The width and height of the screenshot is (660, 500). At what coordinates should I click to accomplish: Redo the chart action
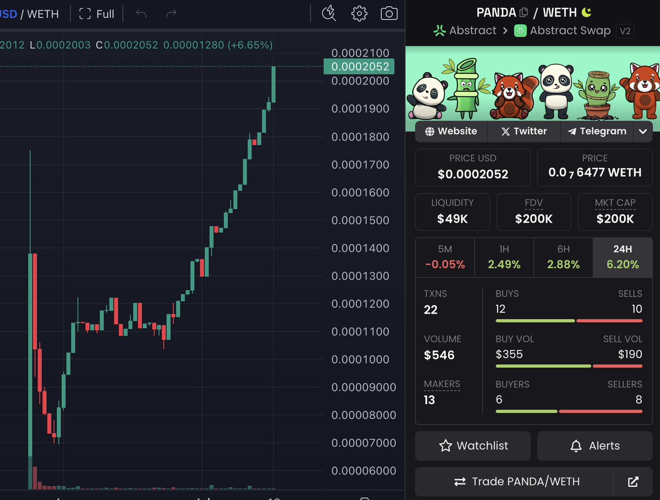click(x=171, y=14)
